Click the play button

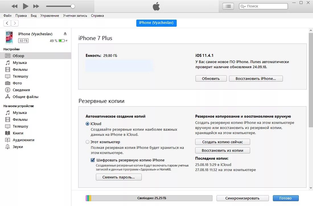pos(25,6)
